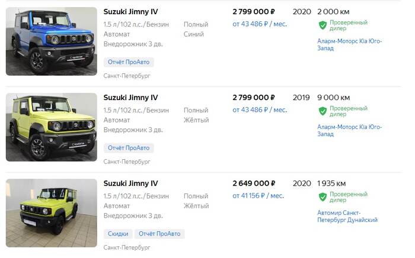Click Отчёт ПроАвто badge on blue Jimny

129,62
